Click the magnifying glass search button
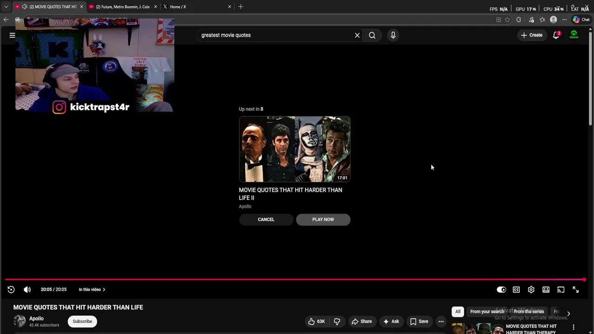Image resolution: width=594 pixels, height=334 pixels. 372,35
